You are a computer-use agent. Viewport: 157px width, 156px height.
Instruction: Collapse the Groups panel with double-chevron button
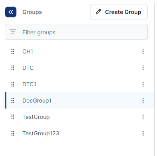(11, 12)
